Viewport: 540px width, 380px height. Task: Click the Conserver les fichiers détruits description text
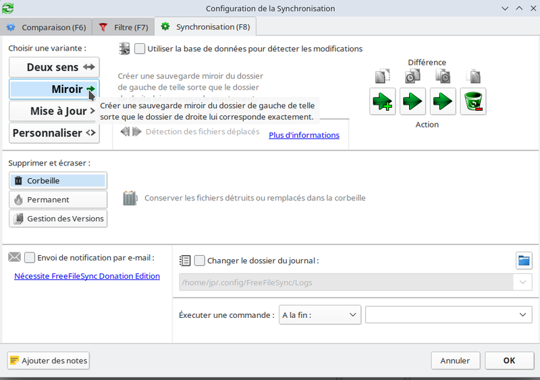pyautogui.click(x=255, y=198)
